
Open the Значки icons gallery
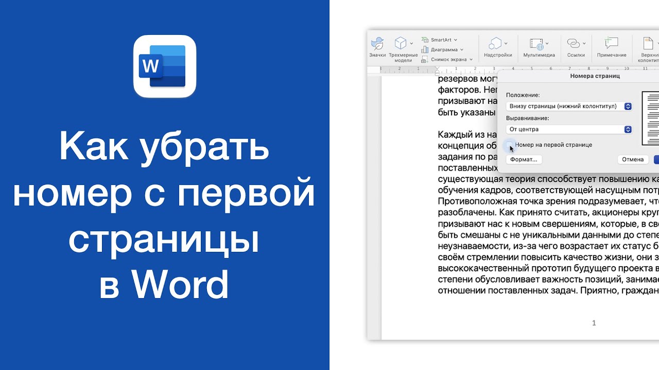click(x=377, y=47)
